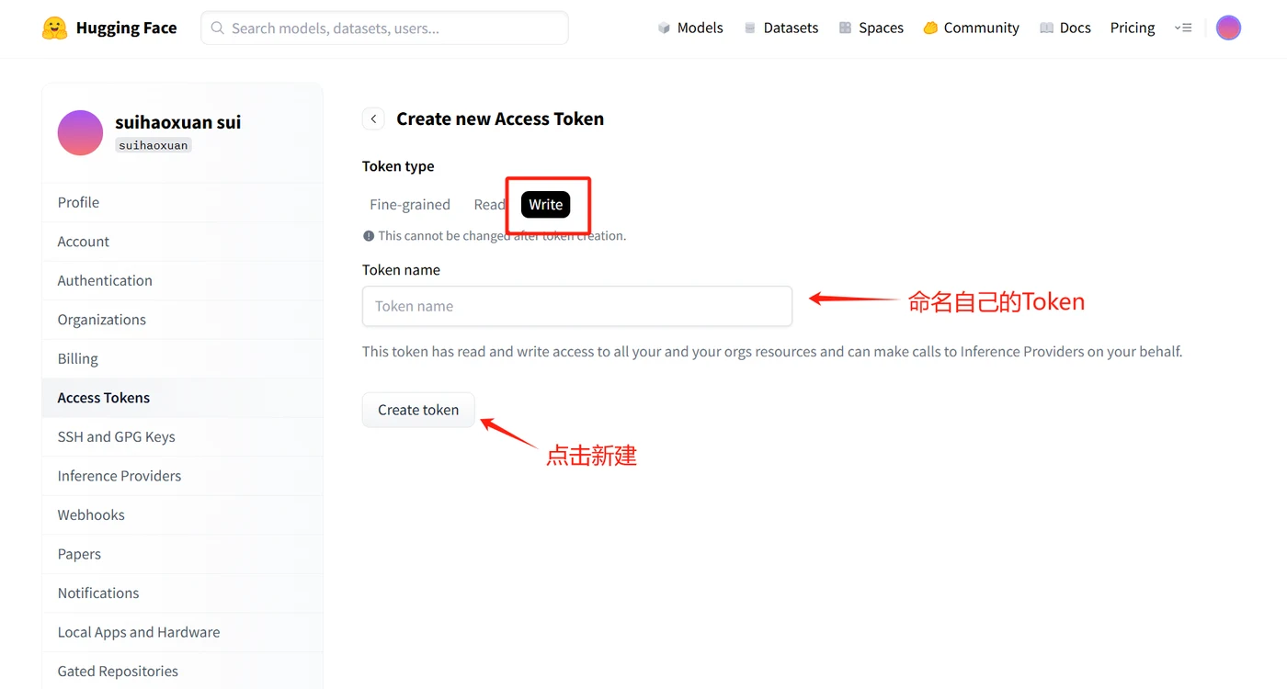Screen dimensions: 1287x689
Task: Click the Community hands icon
Action: (x=930, y=28)
